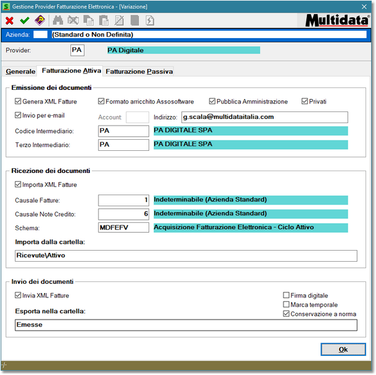The width and height of the screenshot is (376, 375).
Task: Click the Codice Intermediario field
Action: [x=123, y=131]
